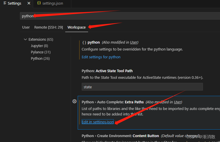Click Create Environment: Content Button title
The height and width of the screenshot is (142, 220).
pyautogui.click(x=120, y=136)
